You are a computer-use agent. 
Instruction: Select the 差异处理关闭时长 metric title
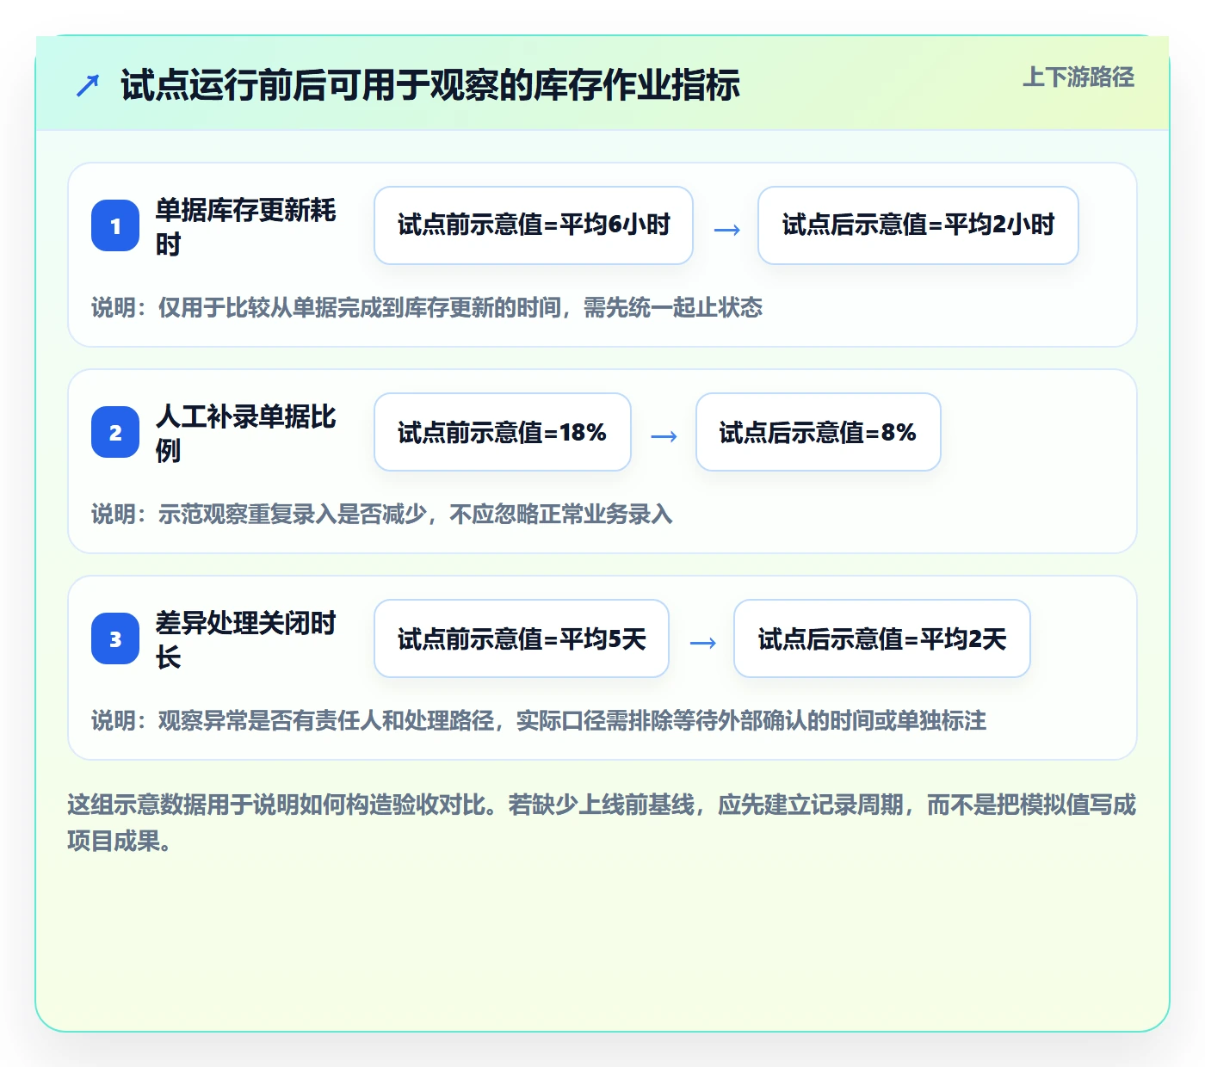pyautogui.click(x=246, y=639)
